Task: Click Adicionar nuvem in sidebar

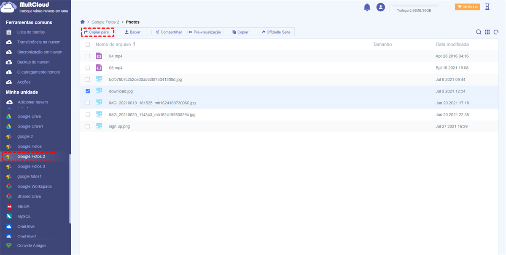Action: point(32,102)
